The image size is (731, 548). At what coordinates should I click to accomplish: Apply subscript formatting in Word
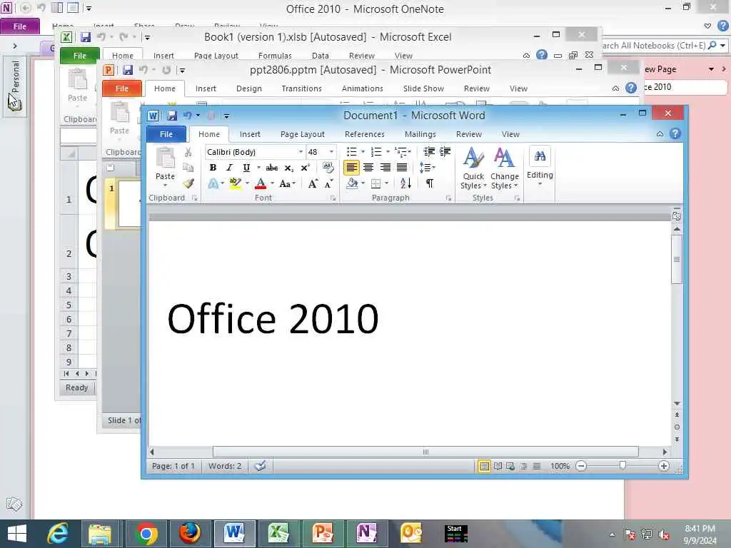pyautogui.click(x=288, y=168)
